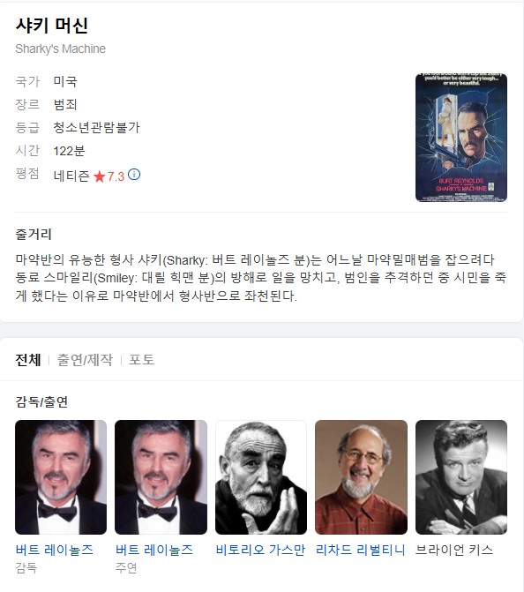Viewport: 524px width, 592px height.
Task: Open the 포토 tab
Action: point(141,359)
